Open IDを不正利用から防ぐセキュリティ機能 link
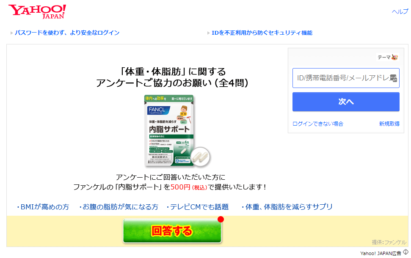Image resolution: width=411 pixels, height=258 pixels. [262, 33]
